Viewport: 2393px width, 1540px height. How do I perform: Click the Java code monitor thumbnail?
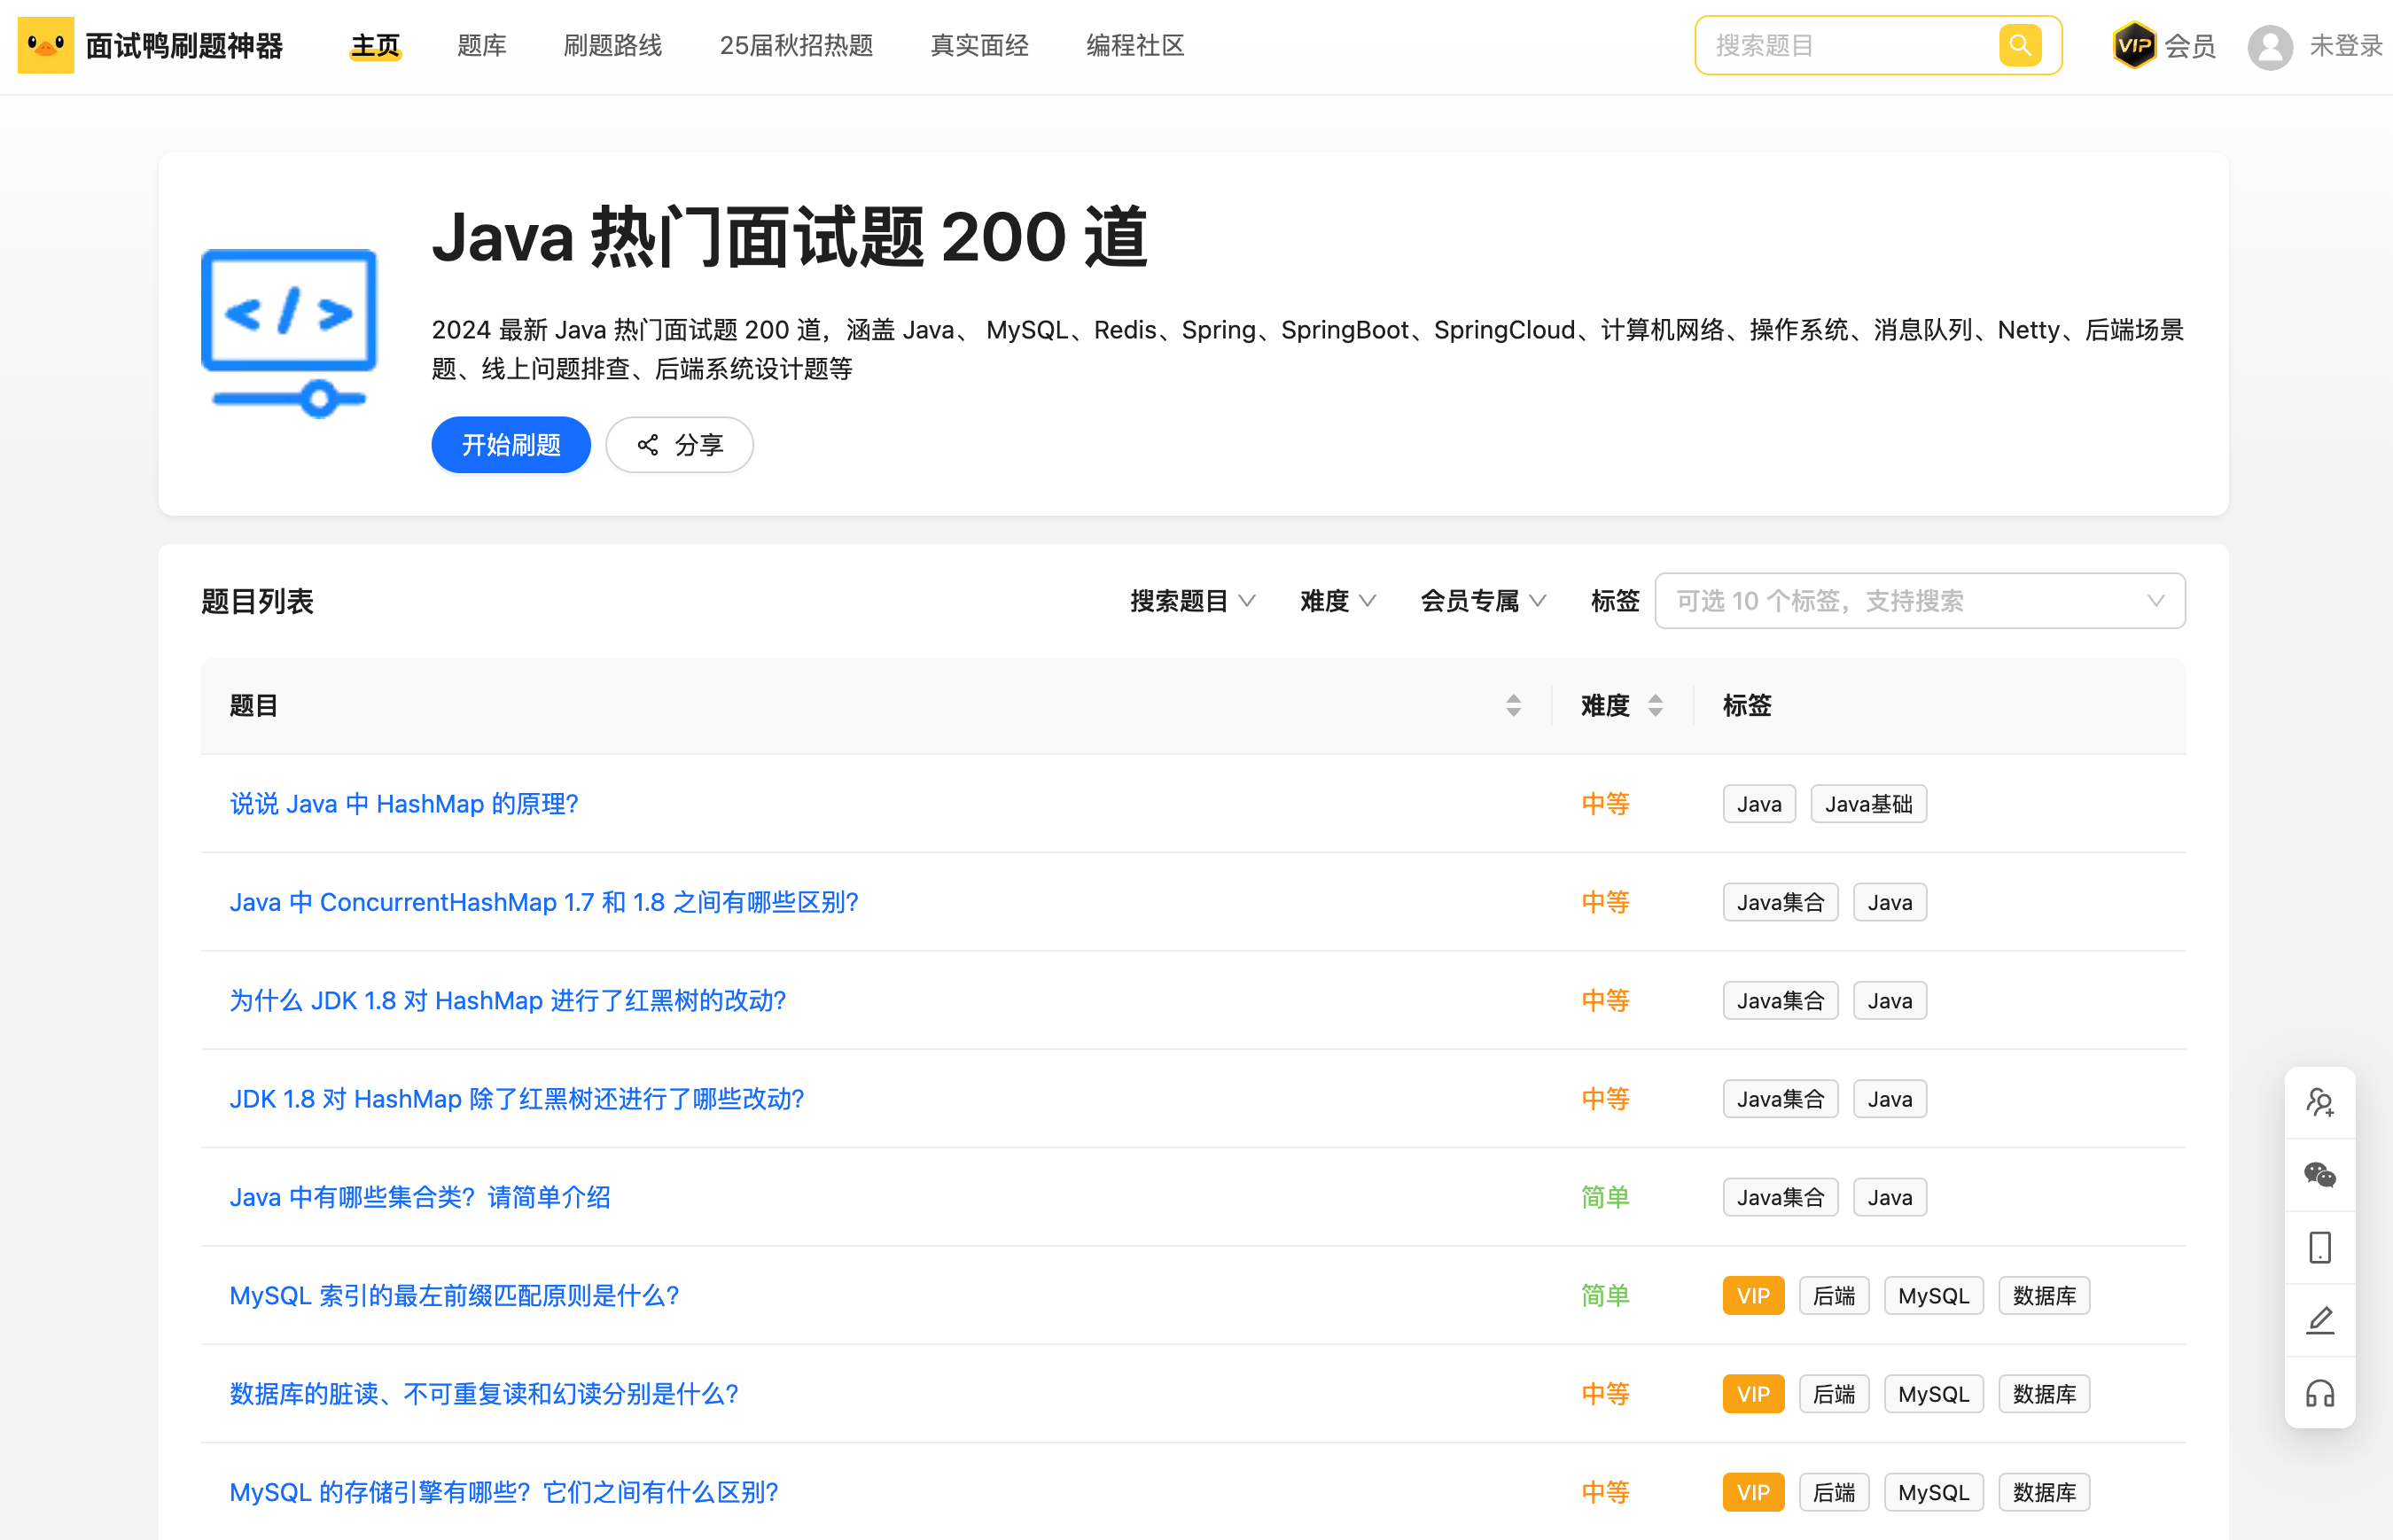coord(289,333)
